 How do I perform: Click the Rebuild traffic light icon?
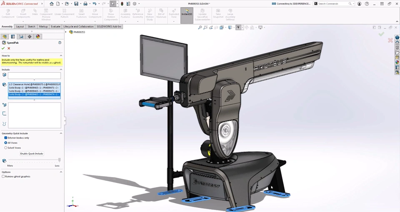coord(122,4)
